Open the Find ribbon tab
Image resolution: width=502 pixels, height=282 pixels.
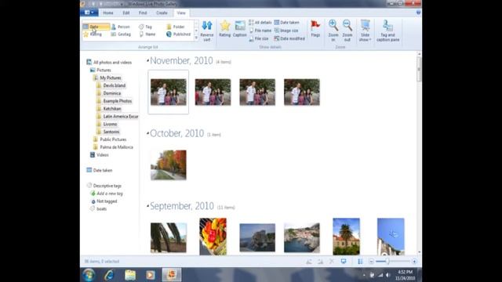point(143,13)
